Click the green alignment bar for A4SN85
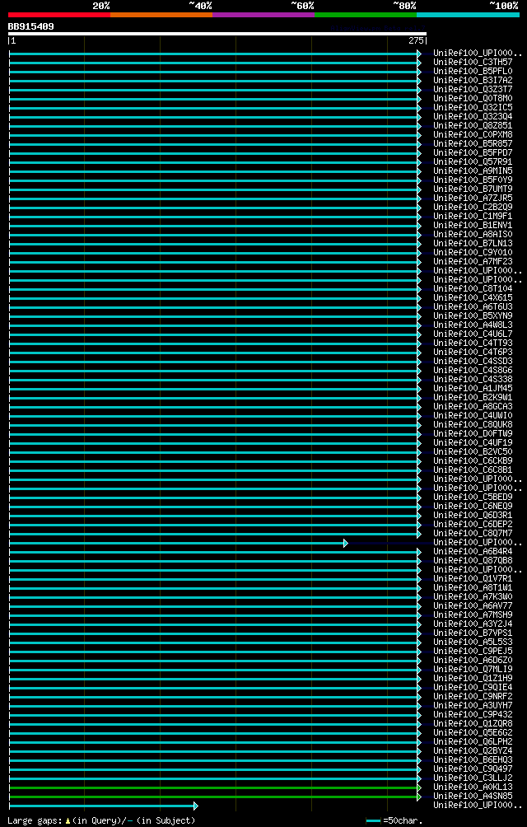This screenshot has width=527, height=827. point(215,797)
